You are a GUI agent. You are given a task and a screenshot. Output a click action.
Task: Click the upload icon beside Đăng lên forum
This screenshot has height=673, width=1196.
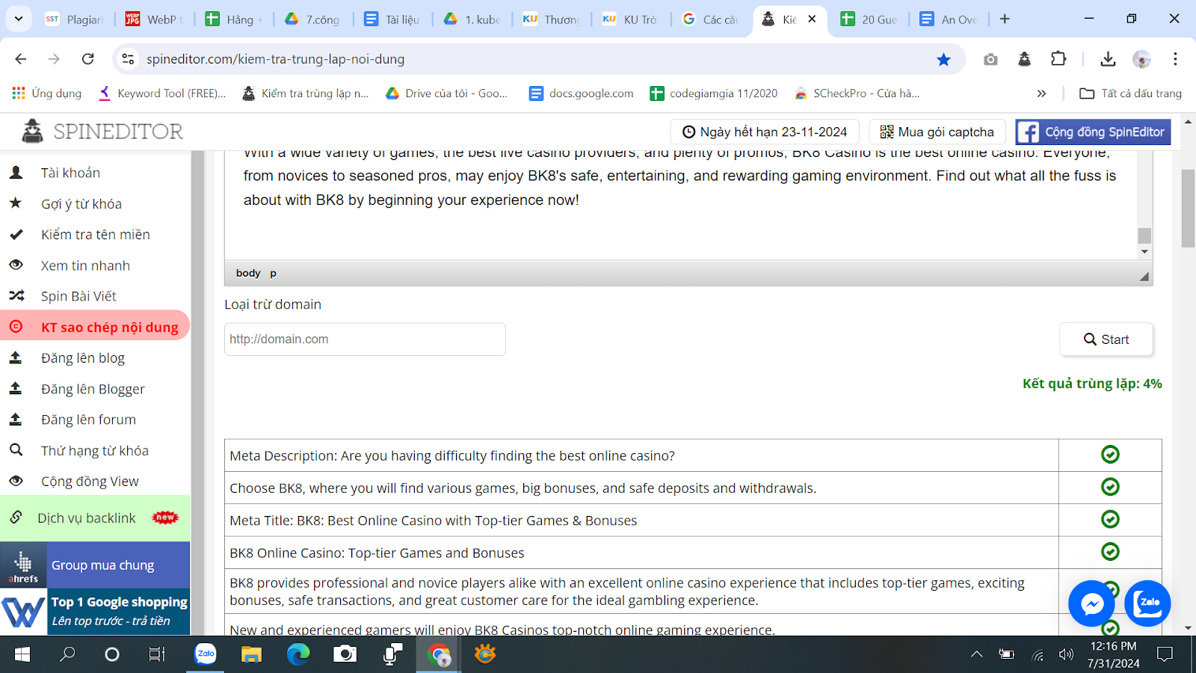[16, 419]
